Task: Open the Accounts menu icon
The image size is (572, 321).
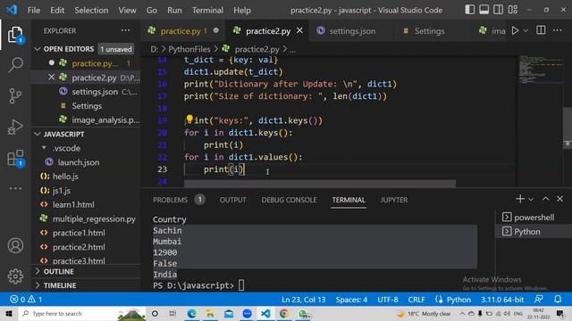Action: pos(15,246)
